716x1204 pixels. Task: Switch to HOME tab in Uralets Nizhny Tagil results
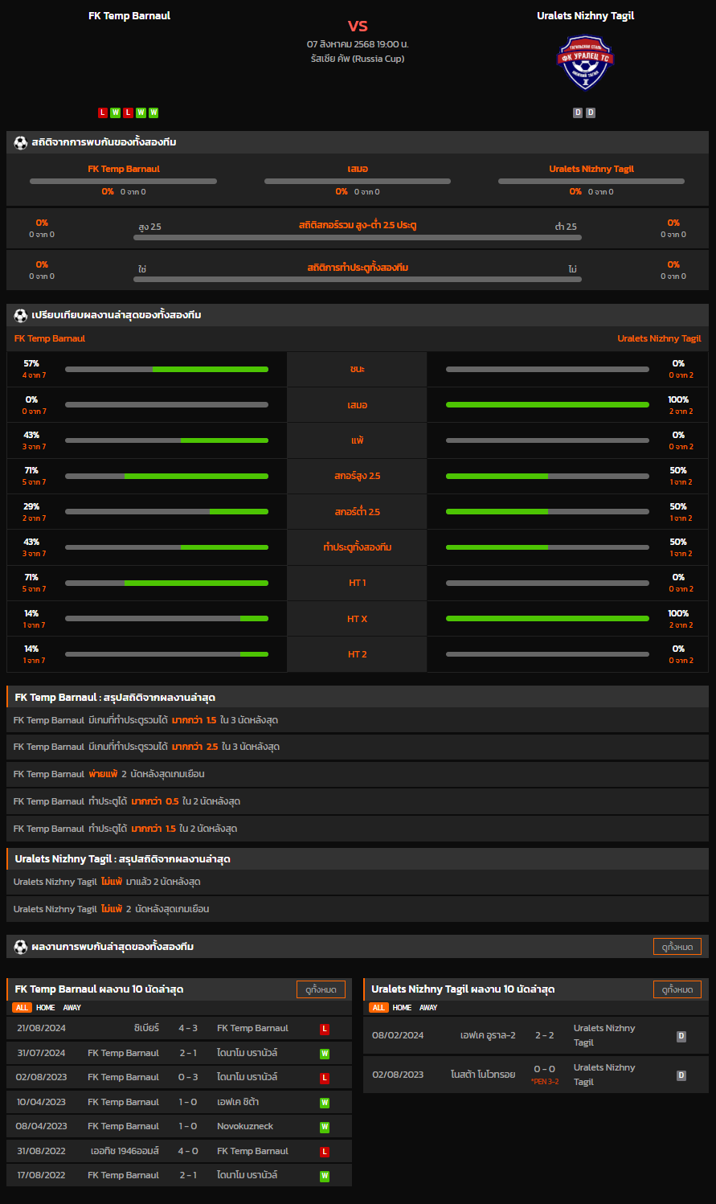tap(403, 1008)
